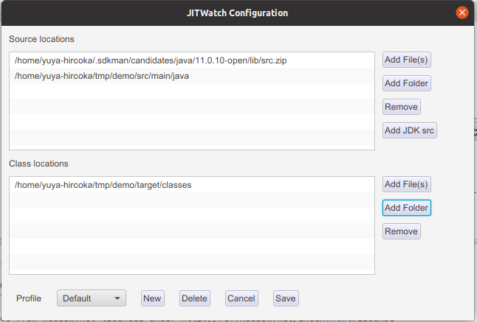Cancel the configuration dialog
The height and width of the screenshot is (322, 477).
(x=241, y=298)
